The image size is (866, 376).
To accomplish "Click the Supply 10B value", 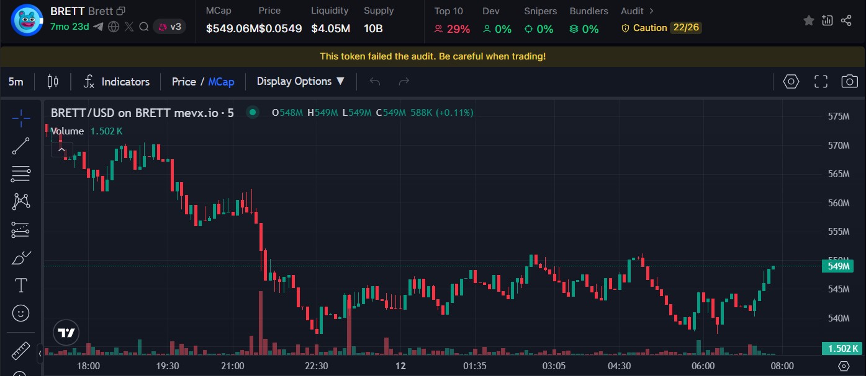I will (x=373, y=28).
